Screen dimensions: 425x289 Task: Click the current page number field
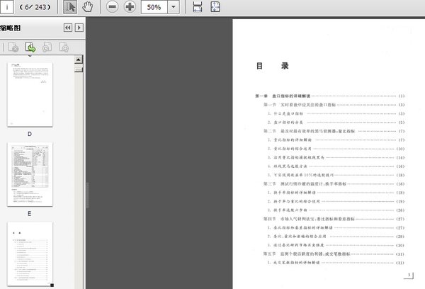(x=7, y=7)
